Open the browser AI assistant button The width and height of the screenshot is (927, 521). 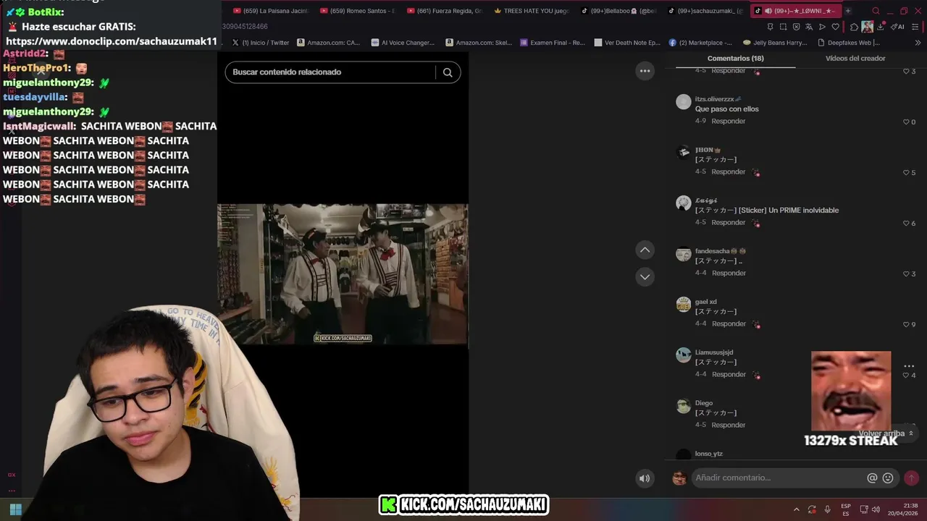point(899,27)
